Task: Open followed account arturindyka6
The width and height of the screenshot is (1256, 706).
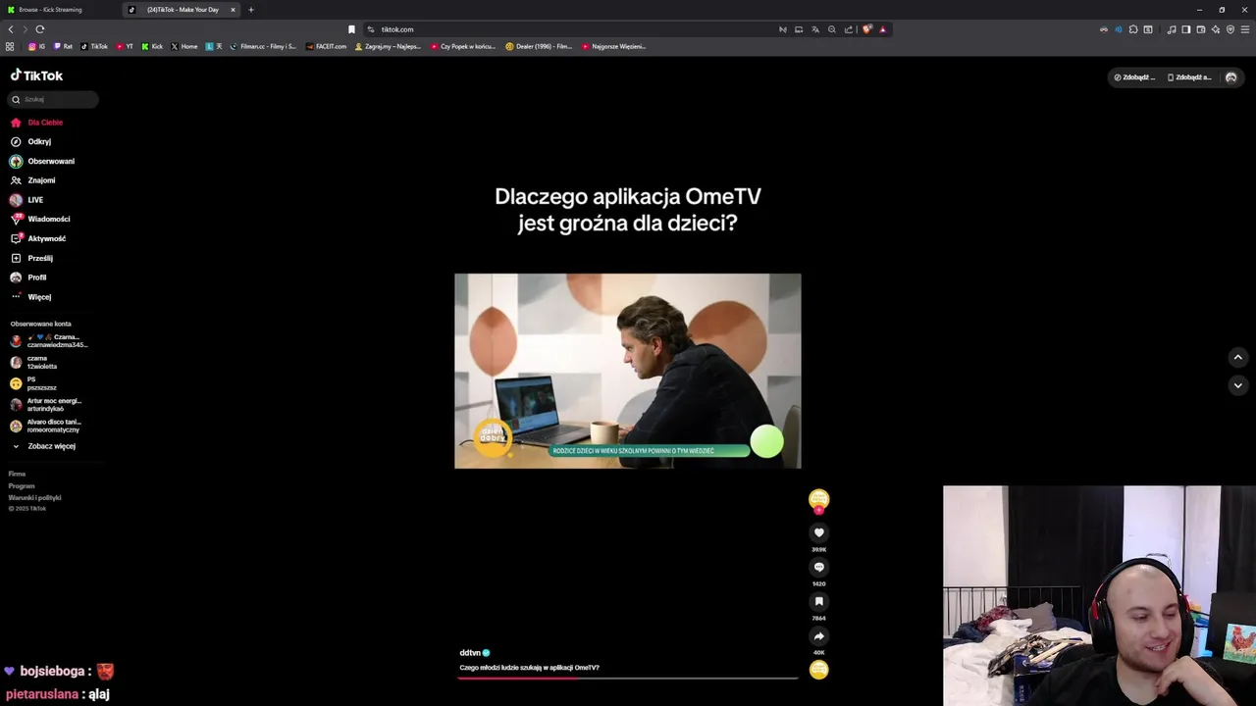Action: [x=46, y=404]
